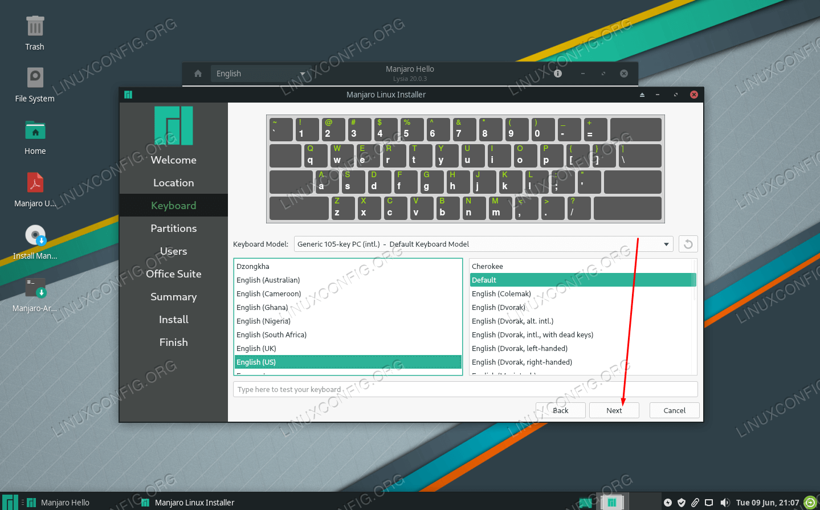Select English (Australian) layout
Screen dimensions: 820x510
click(x=348, y=280)
